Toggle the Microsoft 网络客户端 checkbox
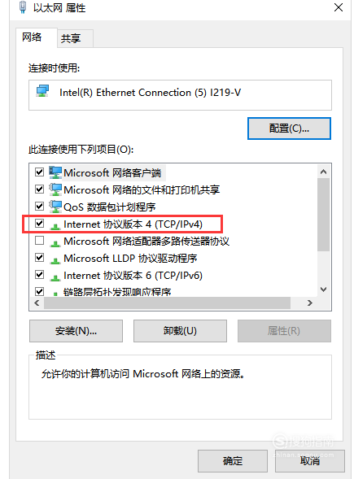The width and height of the screenshot is (354, 479). (39, 172)
